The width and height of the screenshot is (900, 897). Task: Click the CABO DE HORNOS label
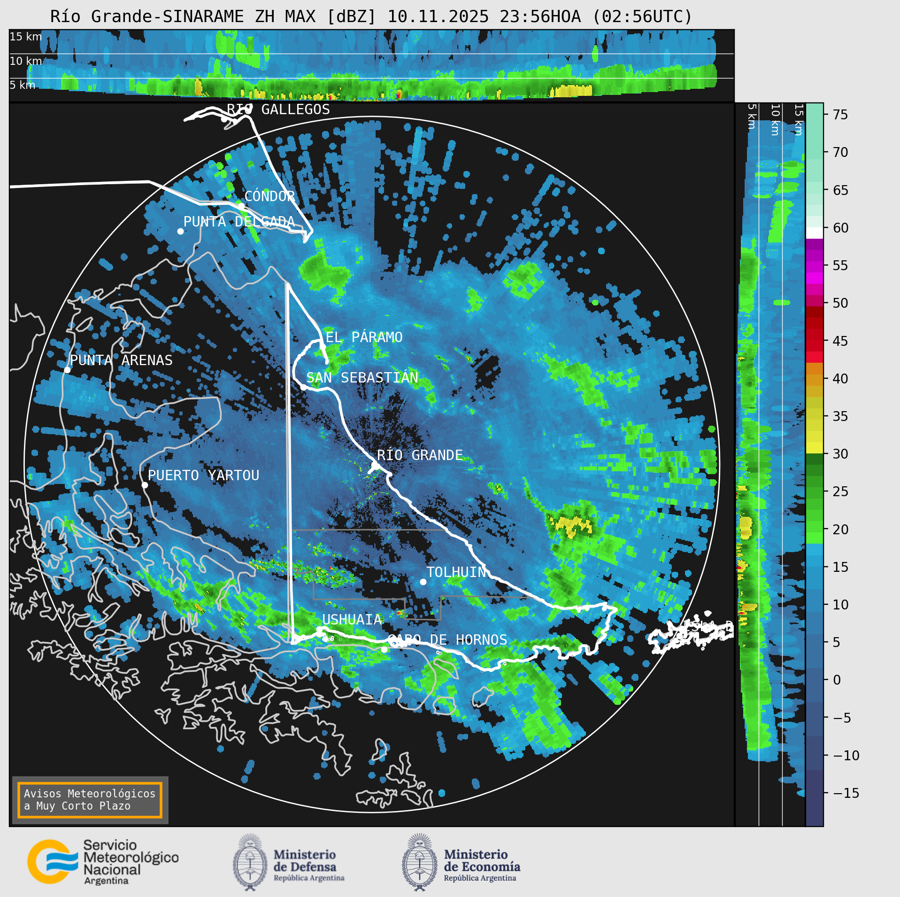(447, 640)
